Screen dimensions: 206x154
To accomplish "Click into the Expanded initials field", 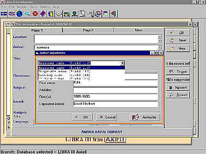I will click(x=115, y=104).
